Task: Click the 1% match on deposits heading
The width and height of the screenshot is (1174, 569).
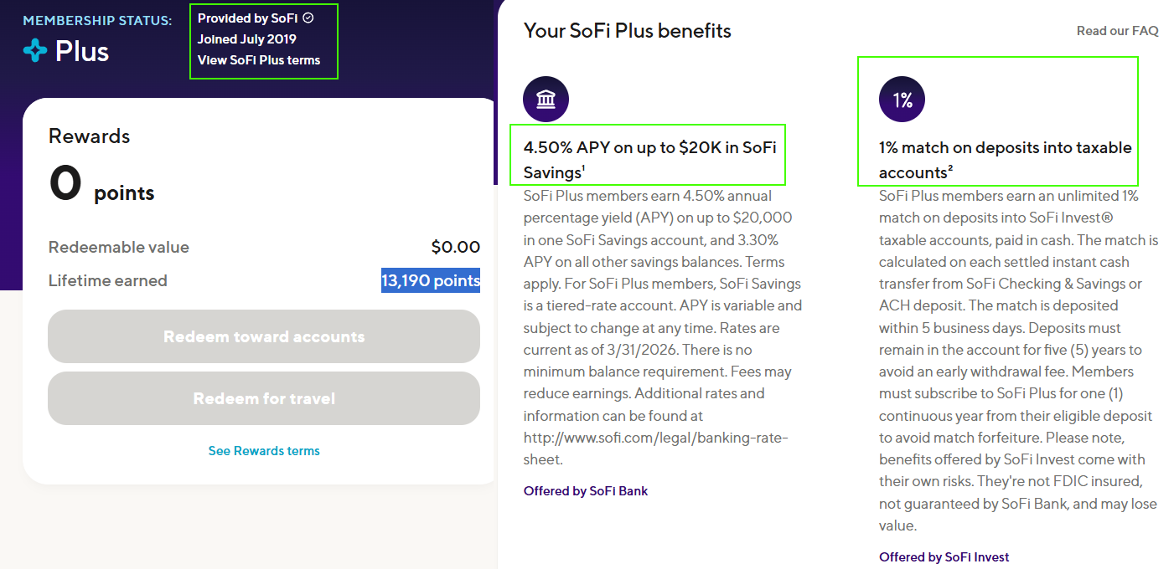Action: click(x=1006, y=160)
